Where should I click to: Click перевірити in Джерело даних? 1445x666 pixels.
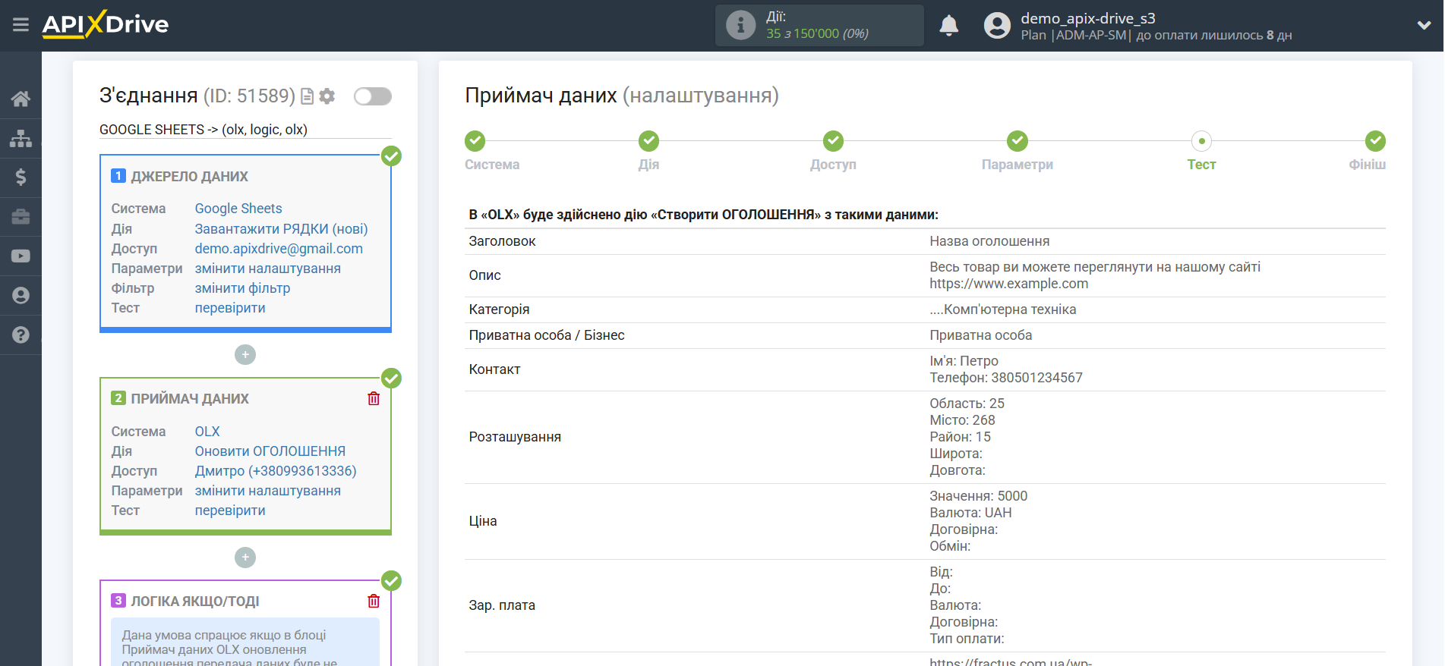point(230,307)
